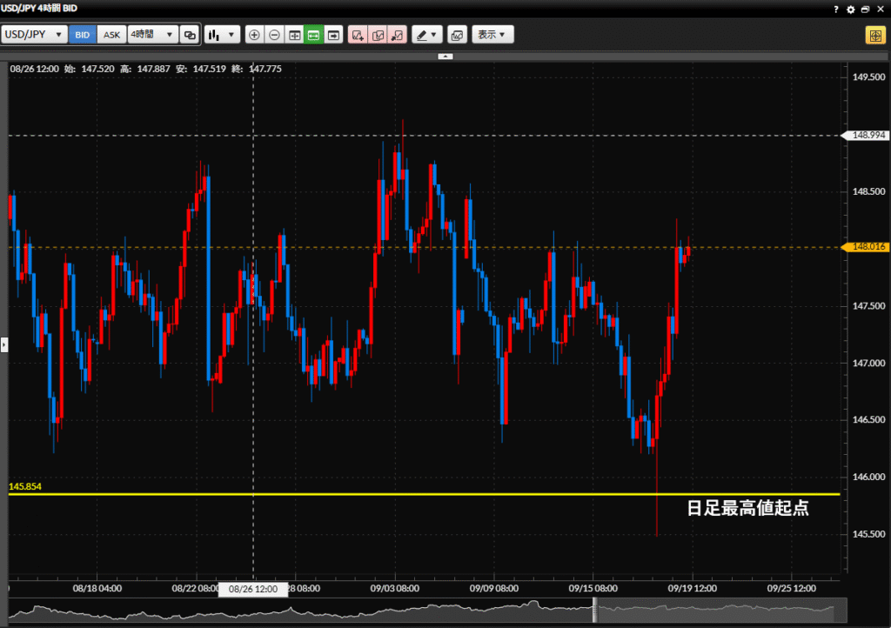Screen dimensions: 891x628
Task: Click the crosshair grid display icon
Action: coord(294,35)
